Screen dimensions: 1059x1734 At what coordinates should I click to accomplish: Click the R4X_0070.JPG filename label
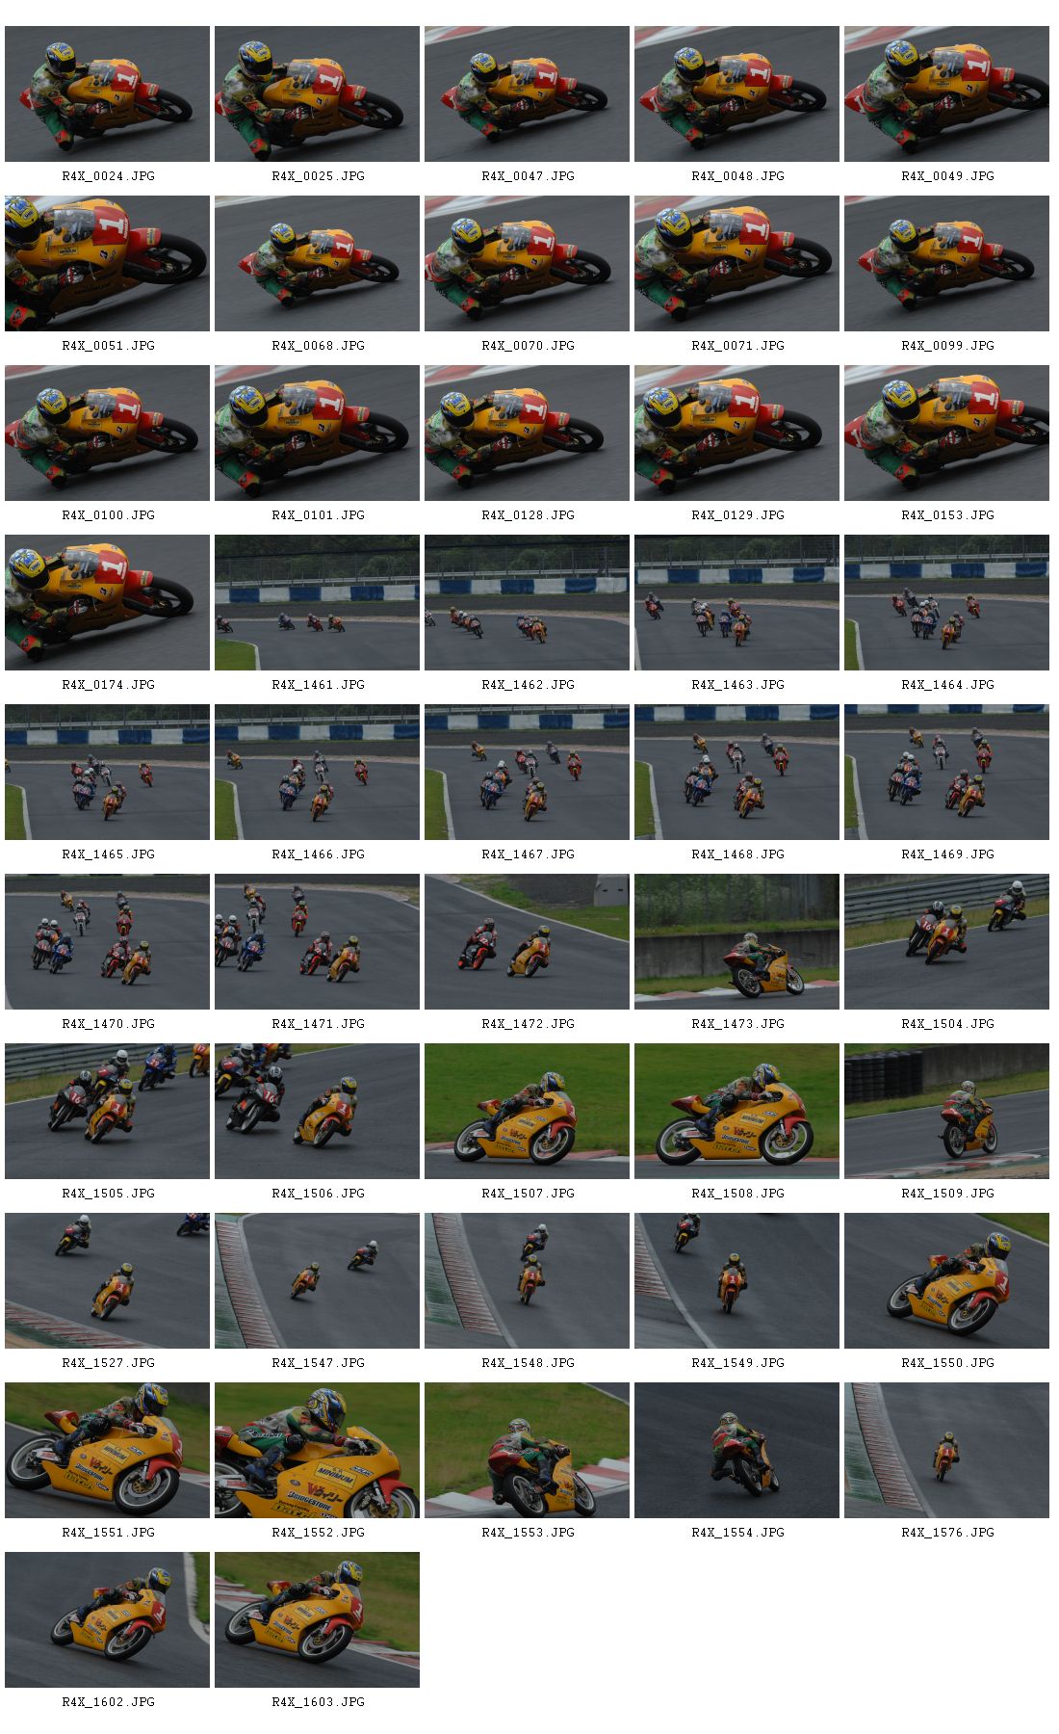click(528, 346)
